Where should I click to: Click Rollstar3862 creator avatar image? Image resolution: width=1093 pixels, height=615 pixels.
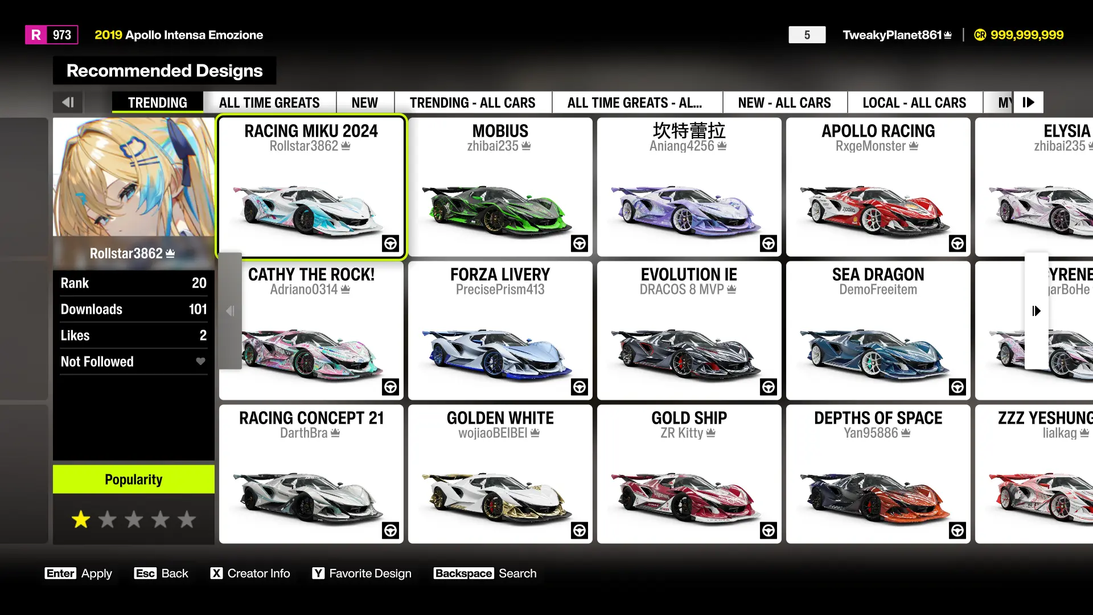(134, 177)
